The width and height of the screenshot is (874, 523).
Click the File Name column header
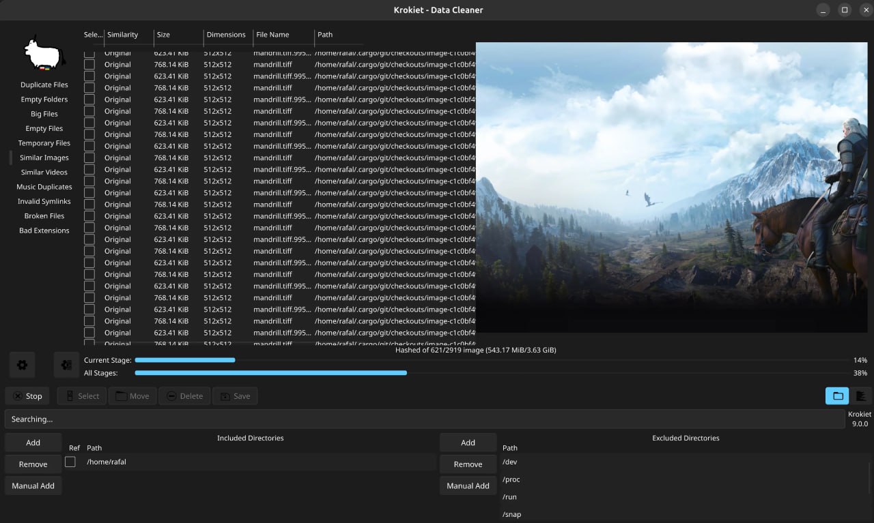click(272, 34)
